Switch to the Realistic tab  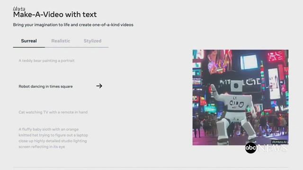(x=61, y=41)
